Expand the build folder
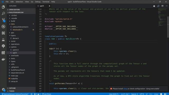This screenshot has height=95, width=169. click(x=21, y=21)
